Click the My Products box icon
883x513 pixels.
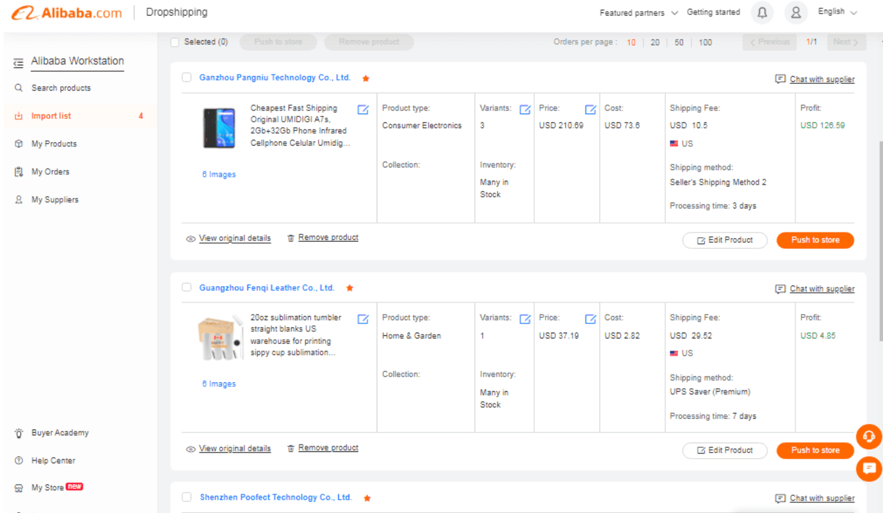coord(19,144)
